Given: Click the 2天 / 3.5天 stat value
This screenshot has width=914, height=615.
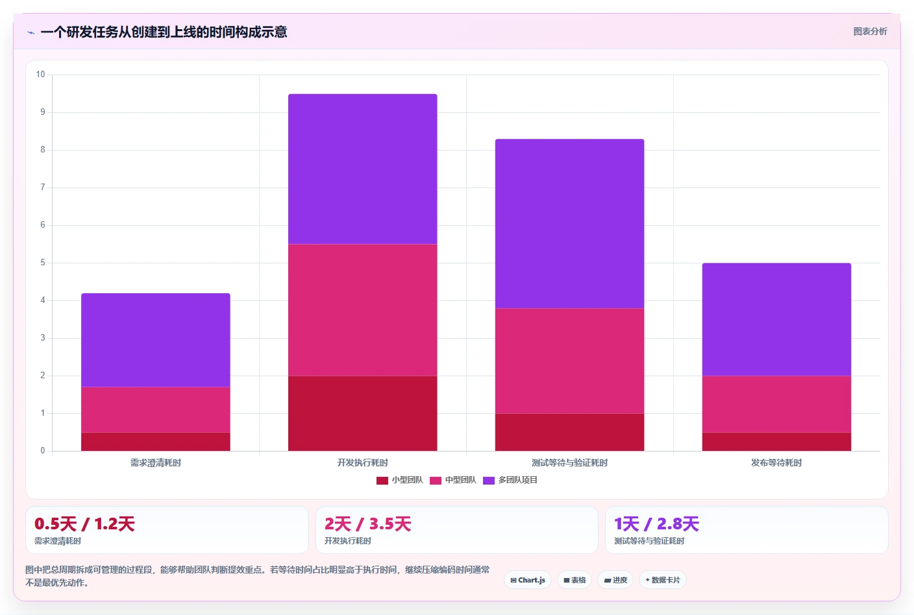Looking at the screenshot, I should tap(368, 524).
